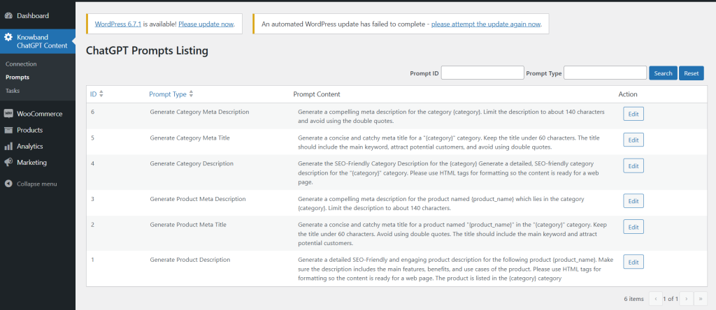Image resolution: width=716 pixels, height=310 pixels.
Task: Click the Generate Category Description text
Action: (x=192, y=163)
